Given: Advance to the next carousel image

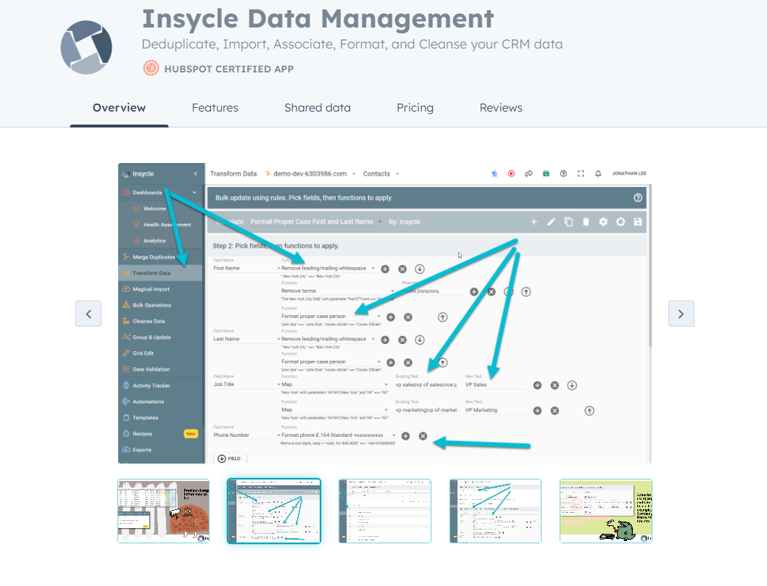Looking at the screenshot, I should (x=681, y=314).
